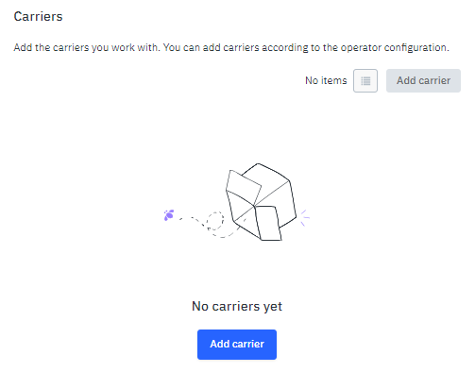Image resolution: width=475 pixels, height=372 pixels.
Task: Click the empty open box illustration
Action: (262, 202)
